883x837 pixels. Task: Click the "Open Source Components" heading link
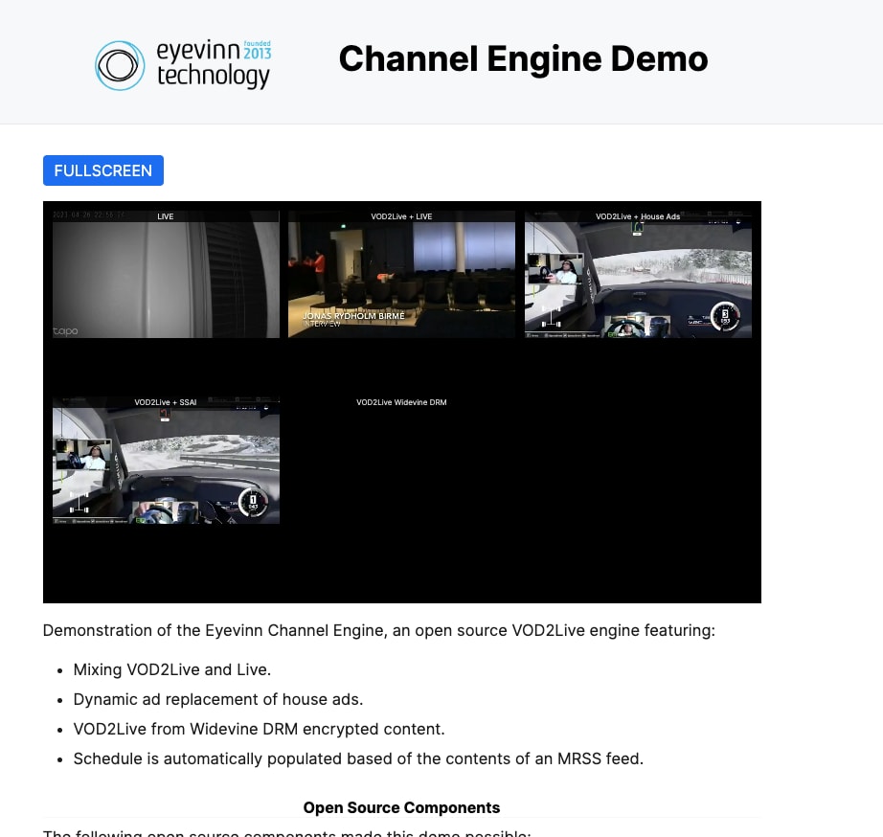pyautogui.click(x=401, y=807)
